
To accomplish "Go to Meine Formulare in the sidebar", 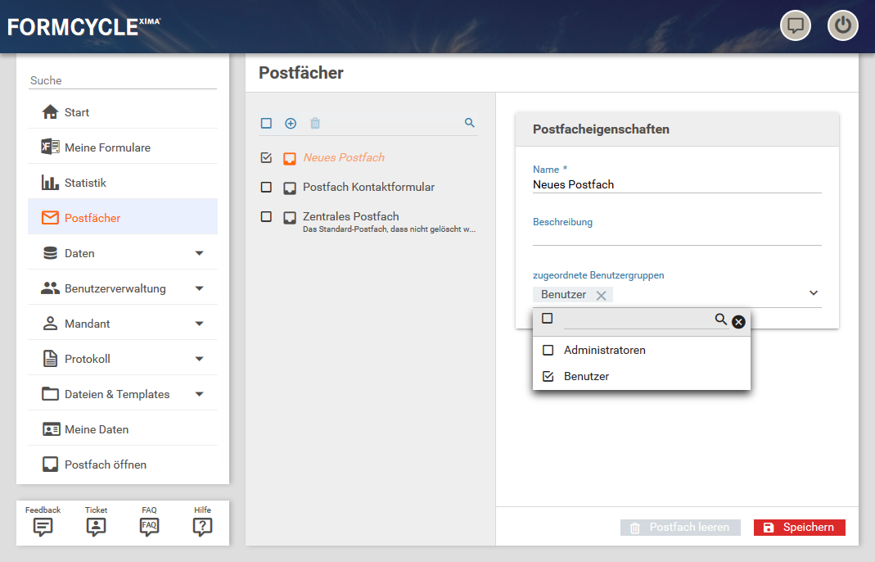I will [x=107, y=147].
